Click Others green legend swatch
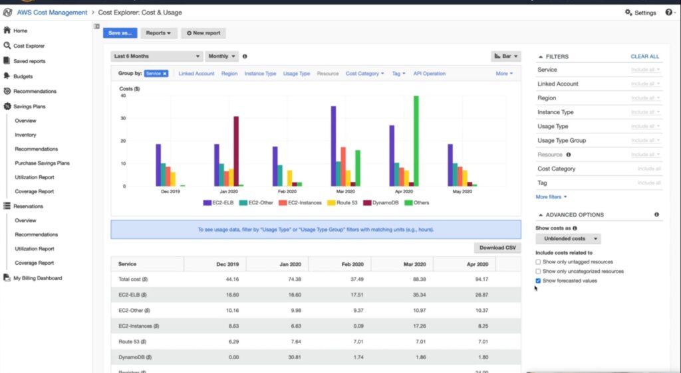Viewport: 681px width, 373px height. 408,202
